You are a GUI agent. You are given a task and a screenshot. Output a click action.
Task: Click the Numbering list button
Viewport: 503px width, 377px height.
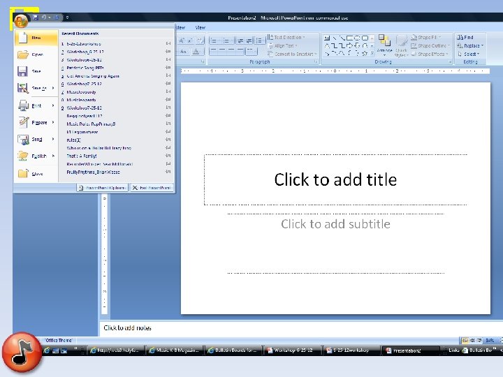pyautogui.click(x=228, y=40)
